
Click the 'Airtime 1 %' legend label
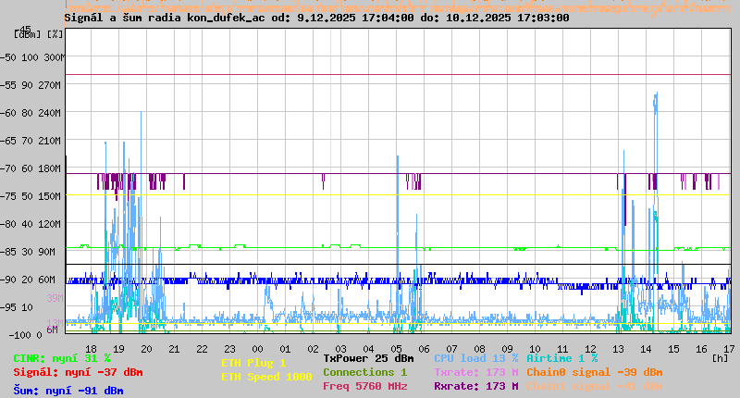point(562,359)
